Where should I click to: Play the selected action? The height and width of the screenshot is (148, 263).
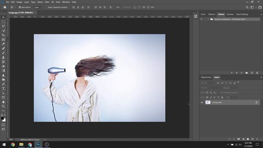pyautogui.click(x=242, y=73)
